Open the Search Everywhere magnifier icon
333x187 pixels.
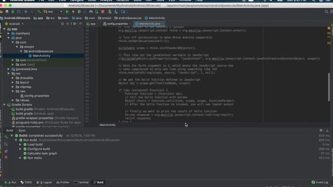point(326,11)
